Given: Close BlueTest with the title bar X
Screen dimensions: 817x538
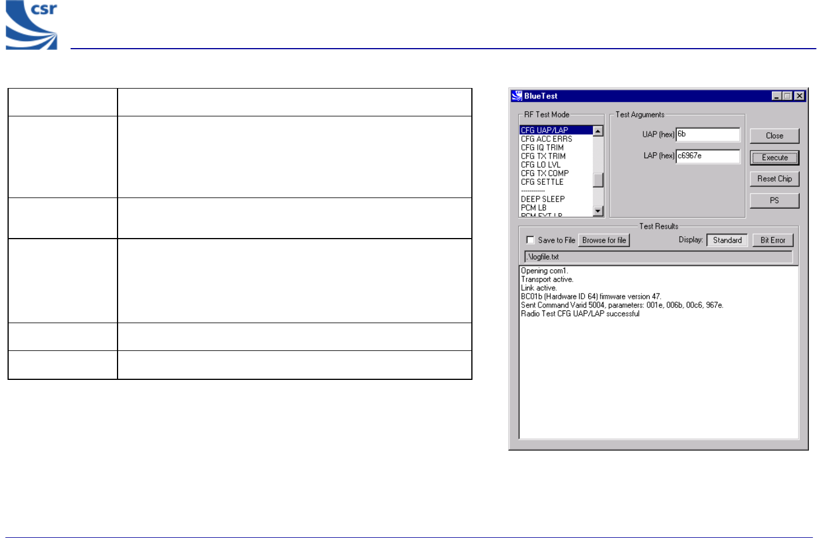Looking at the screenshot, I should [800, 96].
